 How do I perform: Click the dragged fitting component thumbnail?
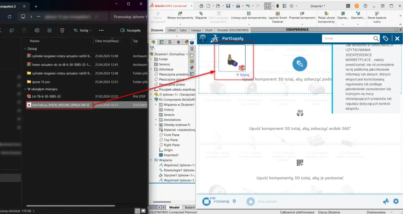pyautogui.click(x=232, y=58)
